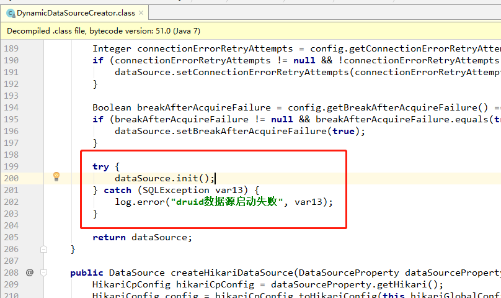Click the decompiled class file banner text
501x298 pixels.
point(104,31)
